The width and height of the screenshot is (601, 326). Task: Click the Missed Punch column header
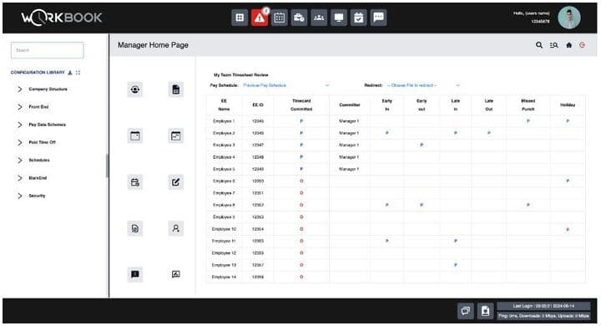tap(528, 104)
